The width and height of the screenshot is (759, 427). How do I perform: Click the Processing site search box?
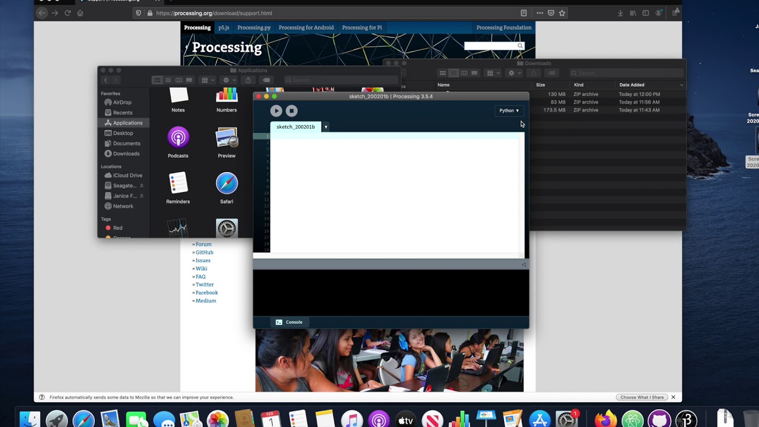click(490, 46)
